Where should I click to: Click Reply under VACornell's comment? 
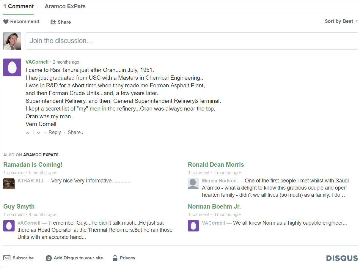[x=55, y=133]
